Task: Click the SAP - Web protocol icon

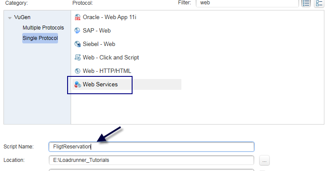Action: 78,30
